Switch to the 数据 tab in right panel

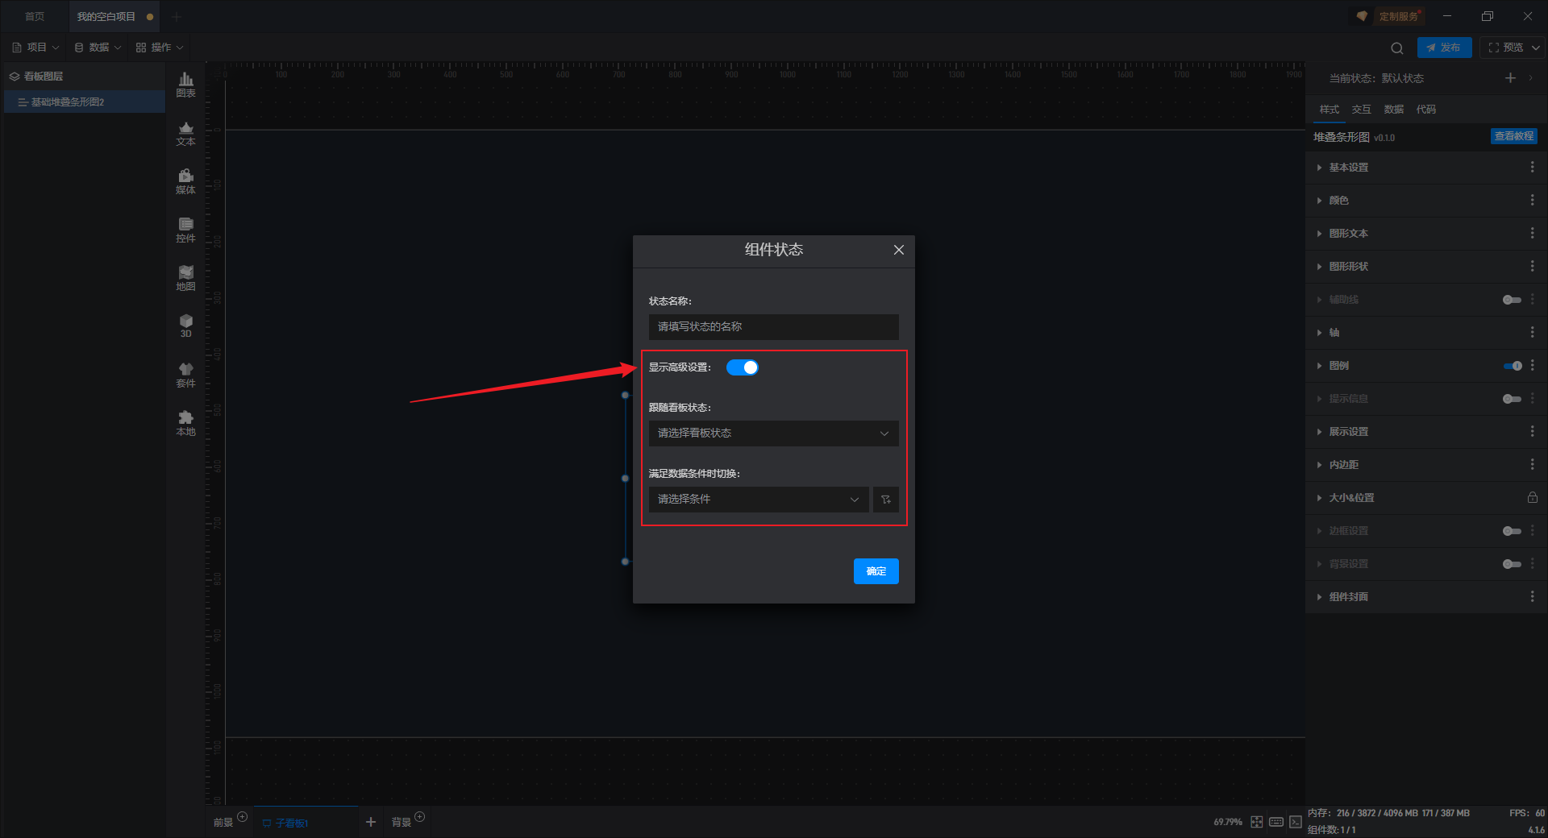(1394, 110)
